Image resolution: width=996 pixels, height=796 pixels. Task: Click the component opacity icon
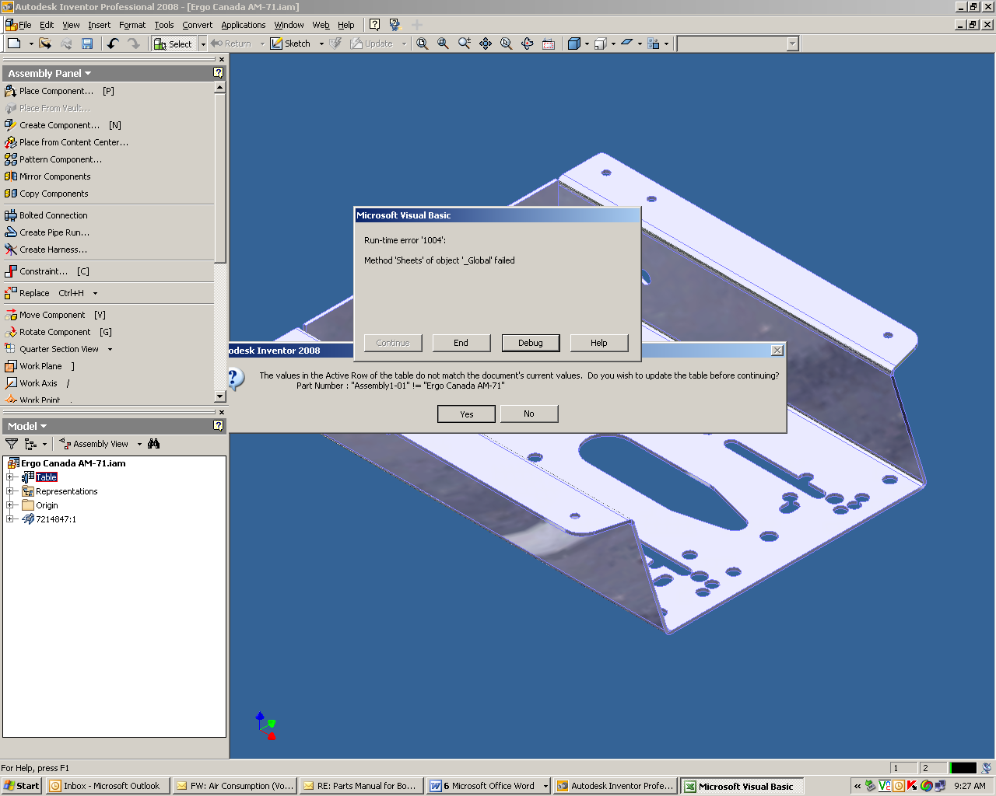coord(654,44)
